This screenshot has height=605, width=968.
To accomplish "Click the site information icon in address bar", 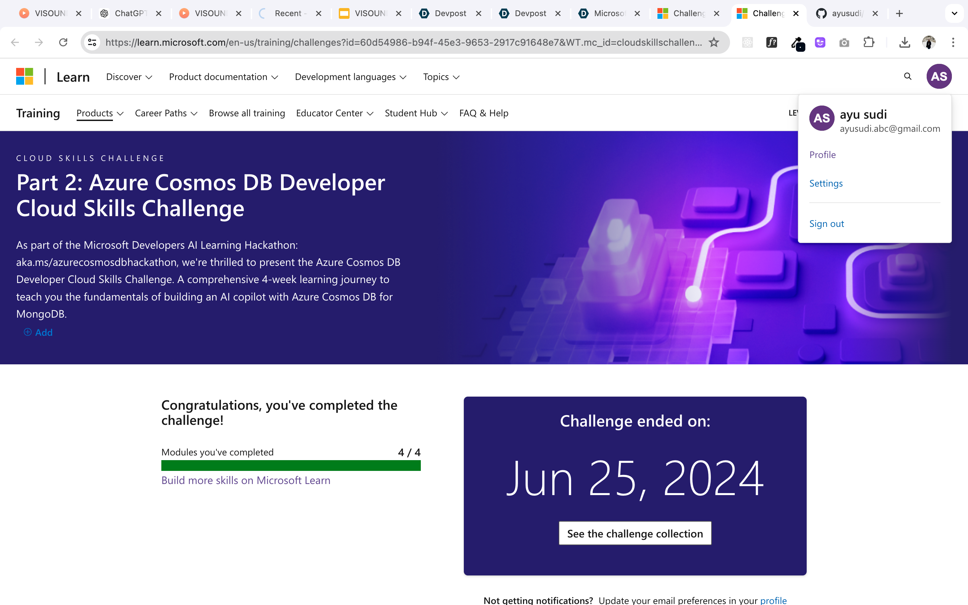I will [x=92, y=42].
